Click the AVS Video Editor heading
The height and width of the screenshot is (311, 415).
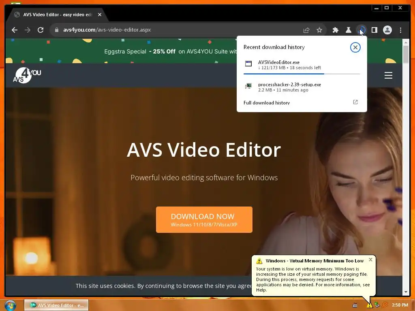point(204,150)
